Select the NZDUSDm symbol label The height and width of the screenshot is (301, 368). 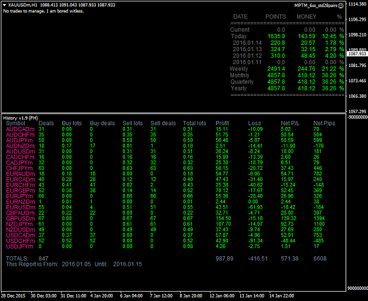pyautogui.click(x=21, y=230)
